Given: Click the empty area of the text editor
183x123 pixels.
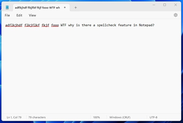Looking at the screenshot, I should coord(91,70).
